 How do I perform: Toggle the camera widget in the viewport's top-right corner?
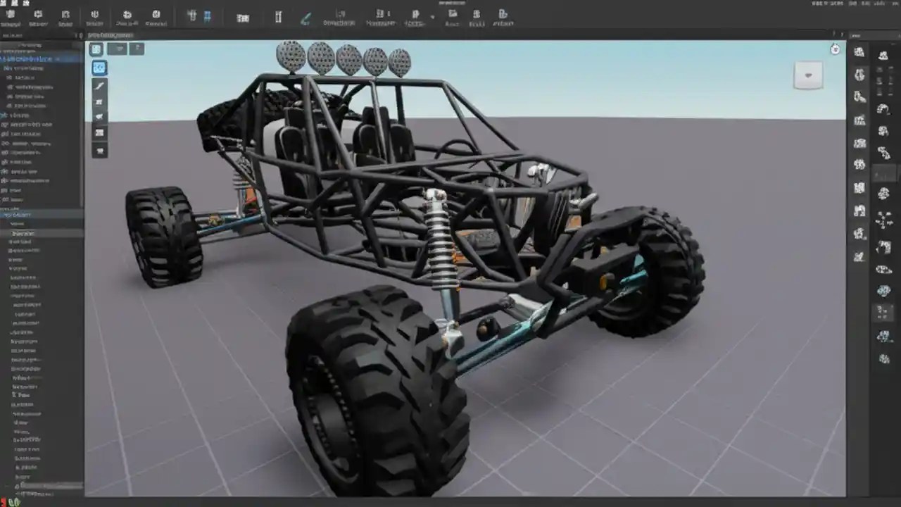coord(807,75)
